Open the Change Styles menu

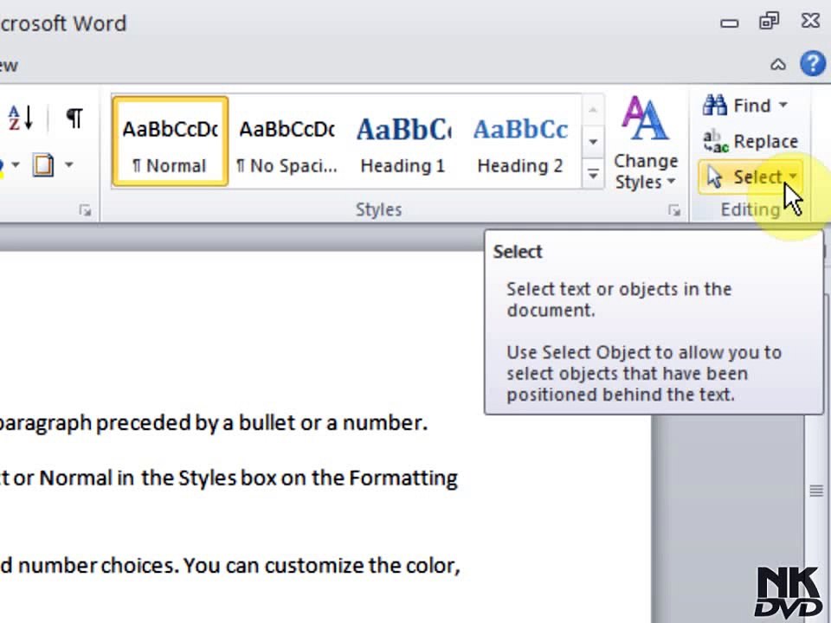pos(646,142)
